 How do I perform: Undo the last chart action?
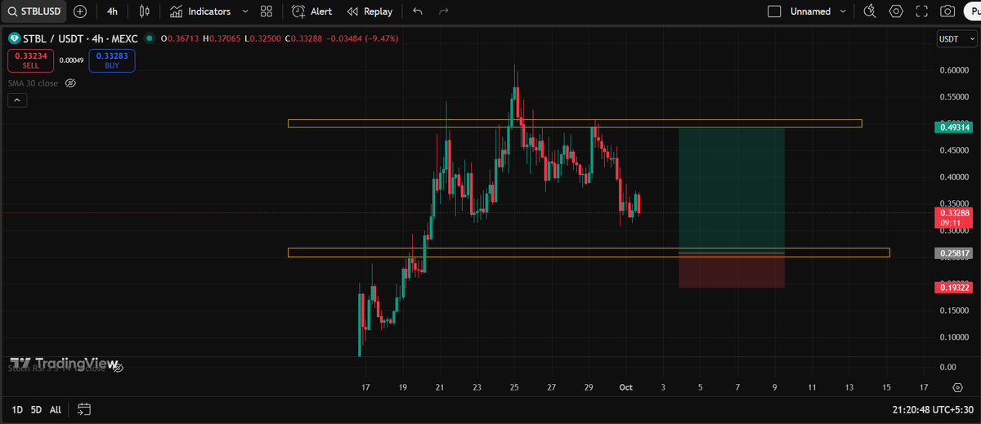pos(418,11)
